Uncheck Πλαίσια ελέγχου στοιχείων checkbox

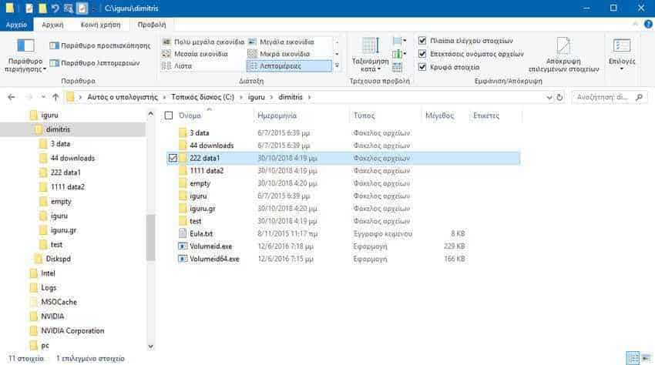point(422,41)
